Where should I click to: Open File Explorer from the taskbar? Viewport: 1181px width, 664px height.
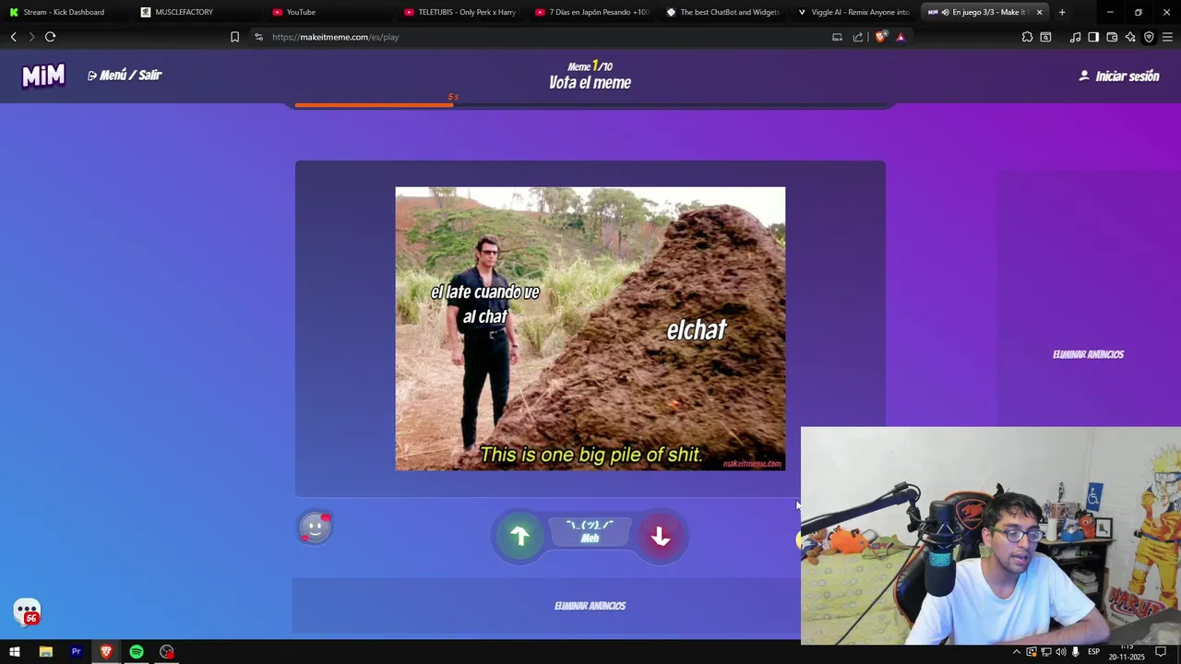(45, 652)
